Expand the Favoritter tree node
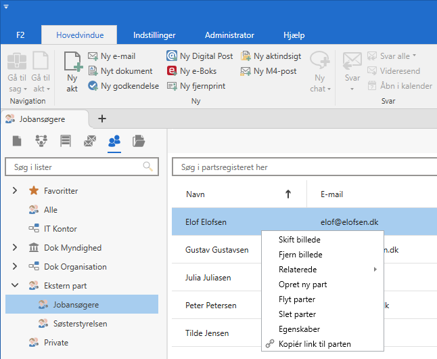 tap(15, 190)
